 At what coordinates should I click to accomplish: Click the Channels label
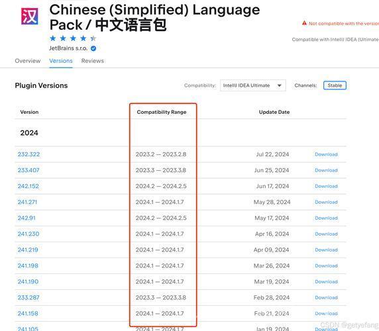(x=305, y=85)
